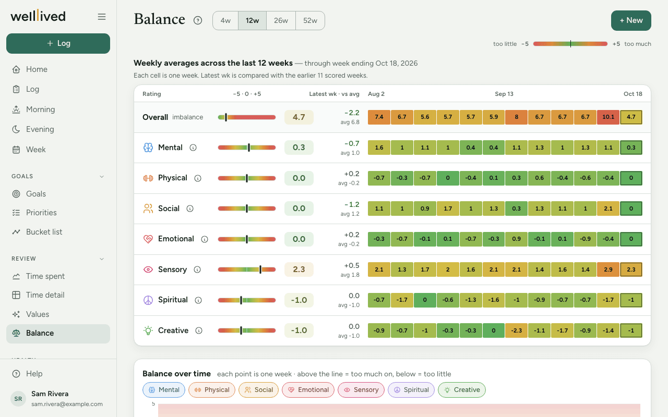This screenshot has height=417, width=668.
Task: Click the Overall score badge 4.7
Action: point(299,117)
